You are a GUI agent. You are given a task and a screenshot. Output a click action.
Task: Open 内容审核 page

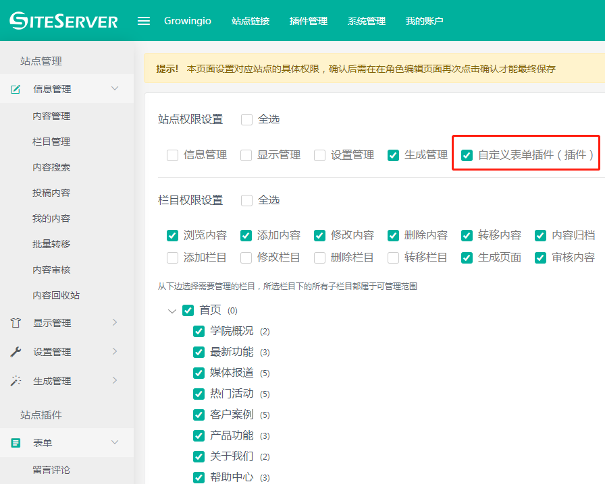[51, 270]
